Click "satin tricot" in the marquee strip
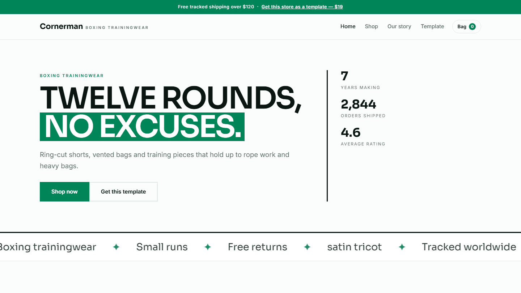The width and height of the screenshot is (521, 293). (355, 247)
